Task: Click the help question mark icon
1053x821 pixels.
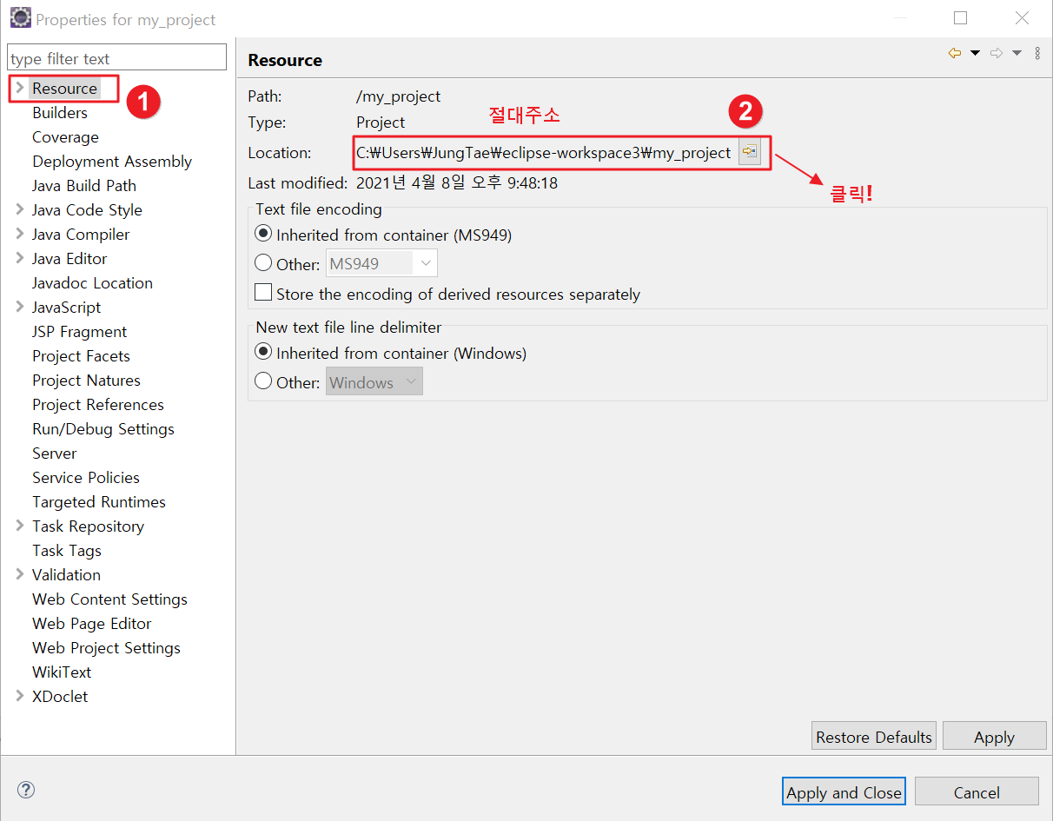Action: click(25, 789)
